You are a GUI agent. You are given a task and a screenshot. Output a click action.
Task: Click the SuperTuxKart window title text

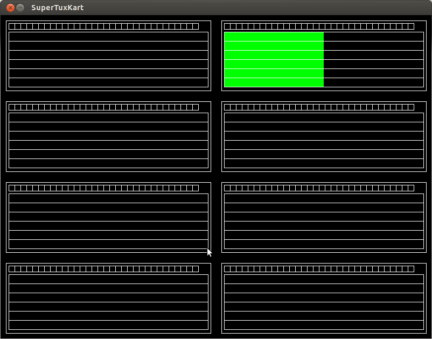(x=57, y=8)
